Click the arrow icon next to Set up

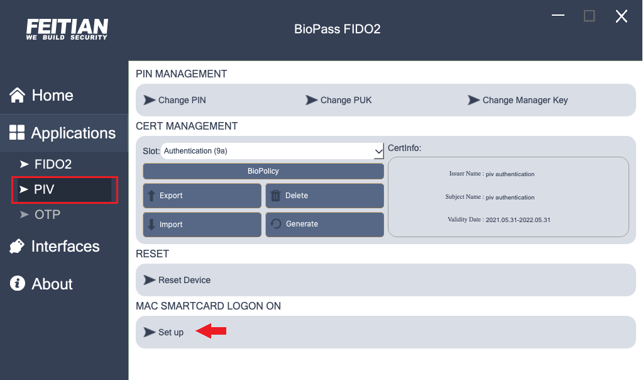pyautogui.click(x=149, y=332)
